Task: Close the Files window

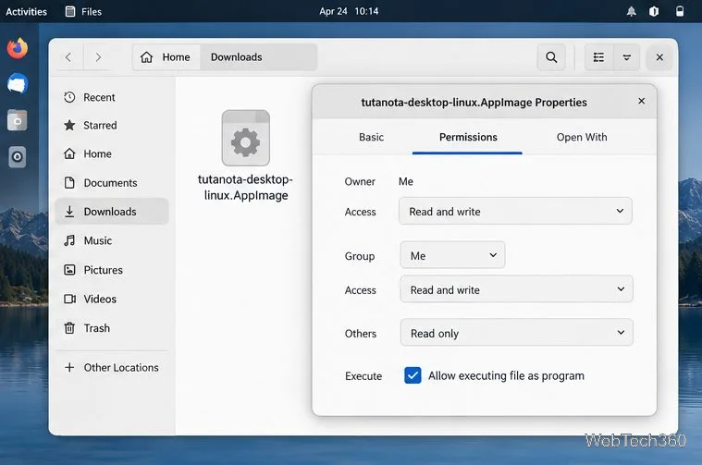Action: (x=659, y=57)
